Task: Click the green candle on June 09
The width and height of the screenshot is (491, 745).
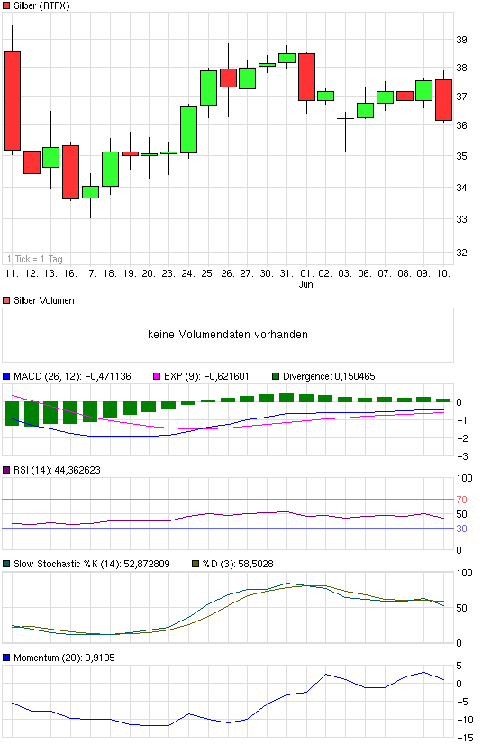Action: (x=424, y=91)
